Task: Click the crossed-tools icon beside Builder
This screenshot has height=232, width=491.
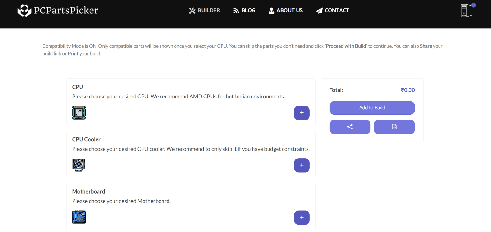Action: click(x=192, y=10)
